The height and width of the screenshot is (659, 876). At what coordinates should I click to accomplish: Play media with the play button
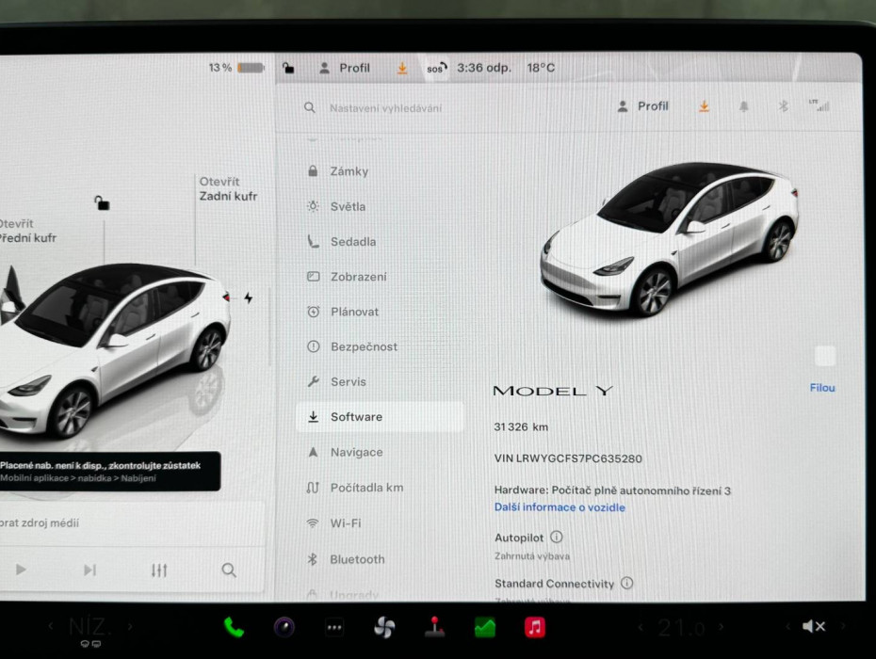coord(21,570)
